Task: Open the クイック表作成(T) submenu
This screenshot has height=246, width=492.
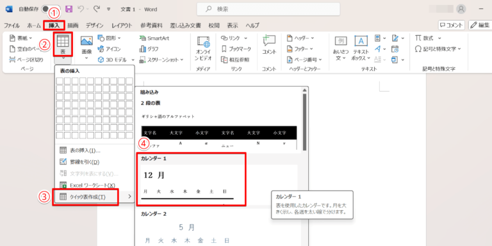Action: [94, 197]
